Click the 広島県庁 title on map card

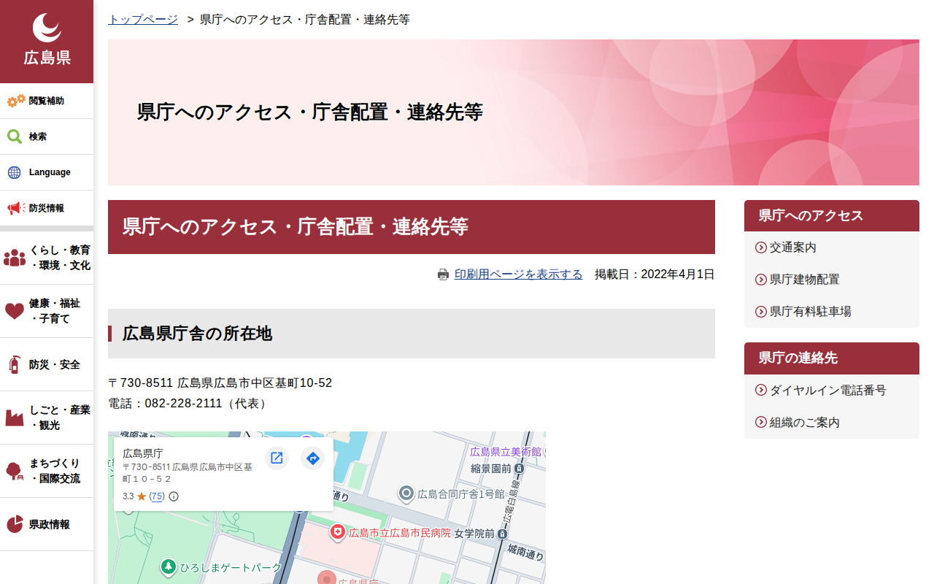143,453
